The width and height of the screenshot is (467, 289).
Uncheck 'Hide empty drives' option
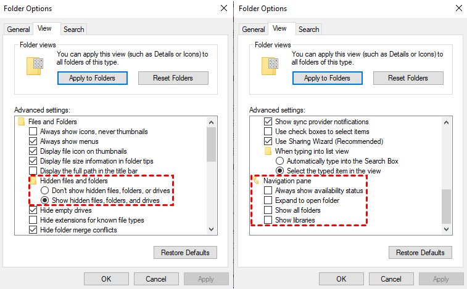(33, 210)
